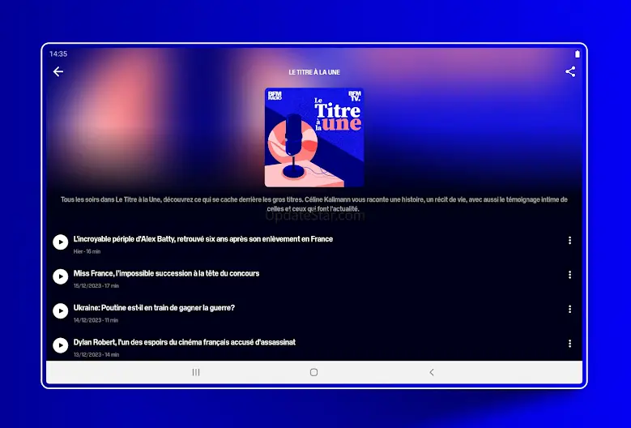Screen dimensions: 631x428
Task: Tap the podcast description mentioning Céline Kallmann
Action: point(314,203)
